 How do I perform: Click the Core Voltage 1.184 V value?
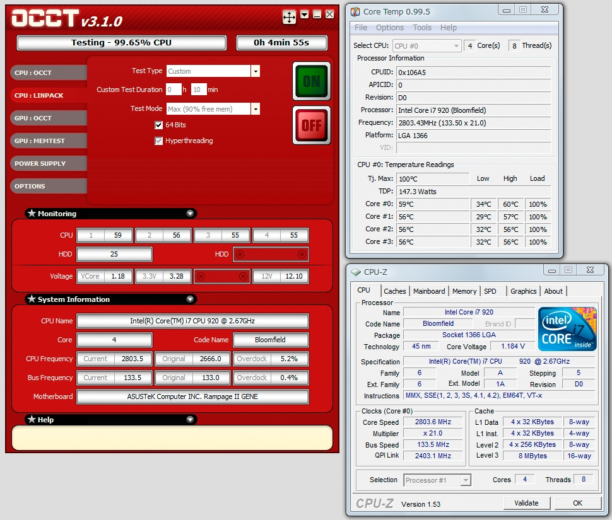pyautogui.click(x=513, y=346)
